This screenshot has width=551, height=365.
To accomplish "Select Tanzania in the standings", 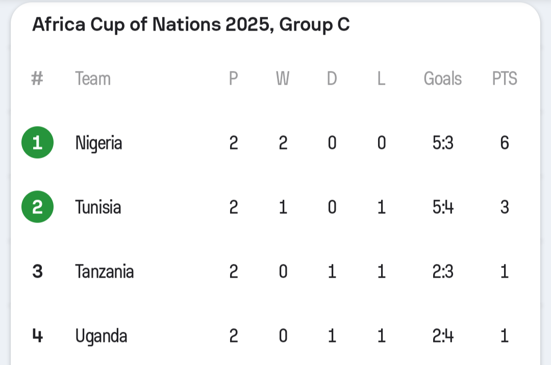I will click(x=104, y=272).
